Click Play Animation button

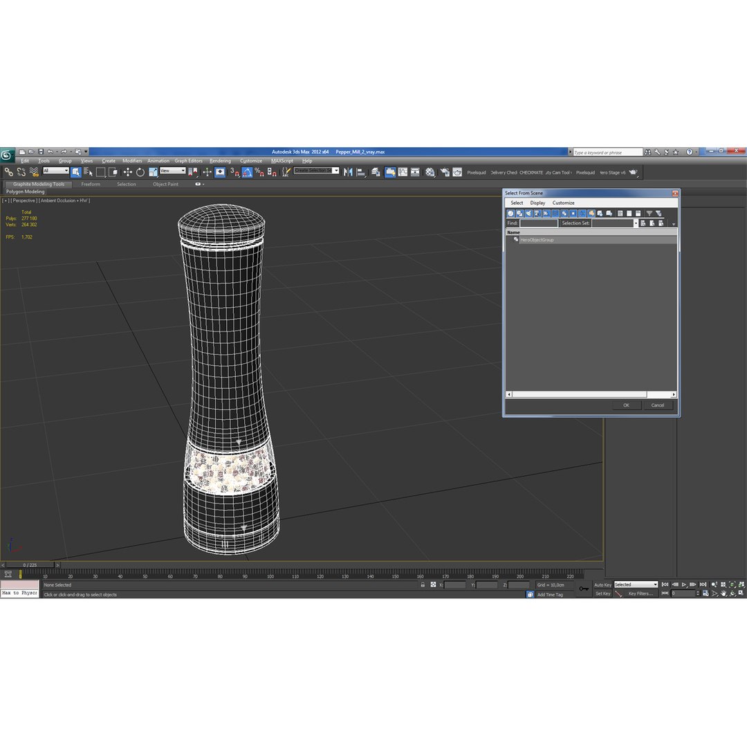683,584
